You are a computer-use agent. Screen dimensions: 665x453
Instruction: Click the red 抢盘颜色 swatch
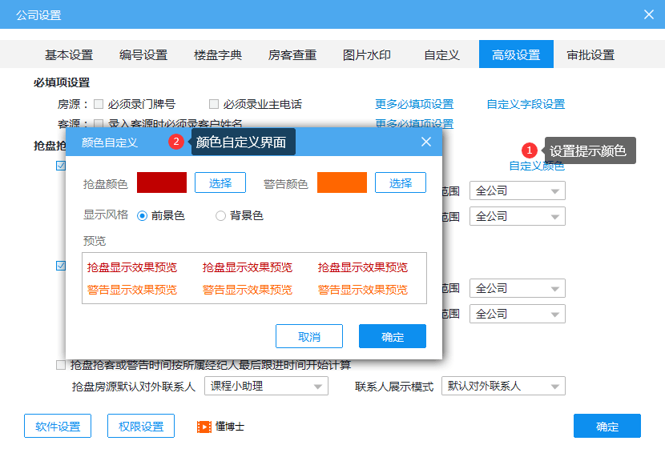[x=162, y=183]
